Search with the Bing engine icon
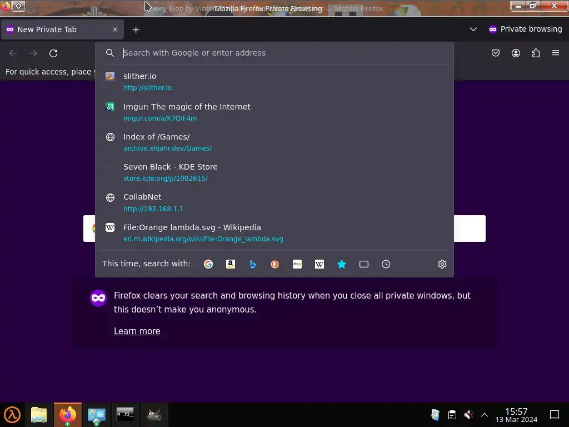 (x=253, y=264)
